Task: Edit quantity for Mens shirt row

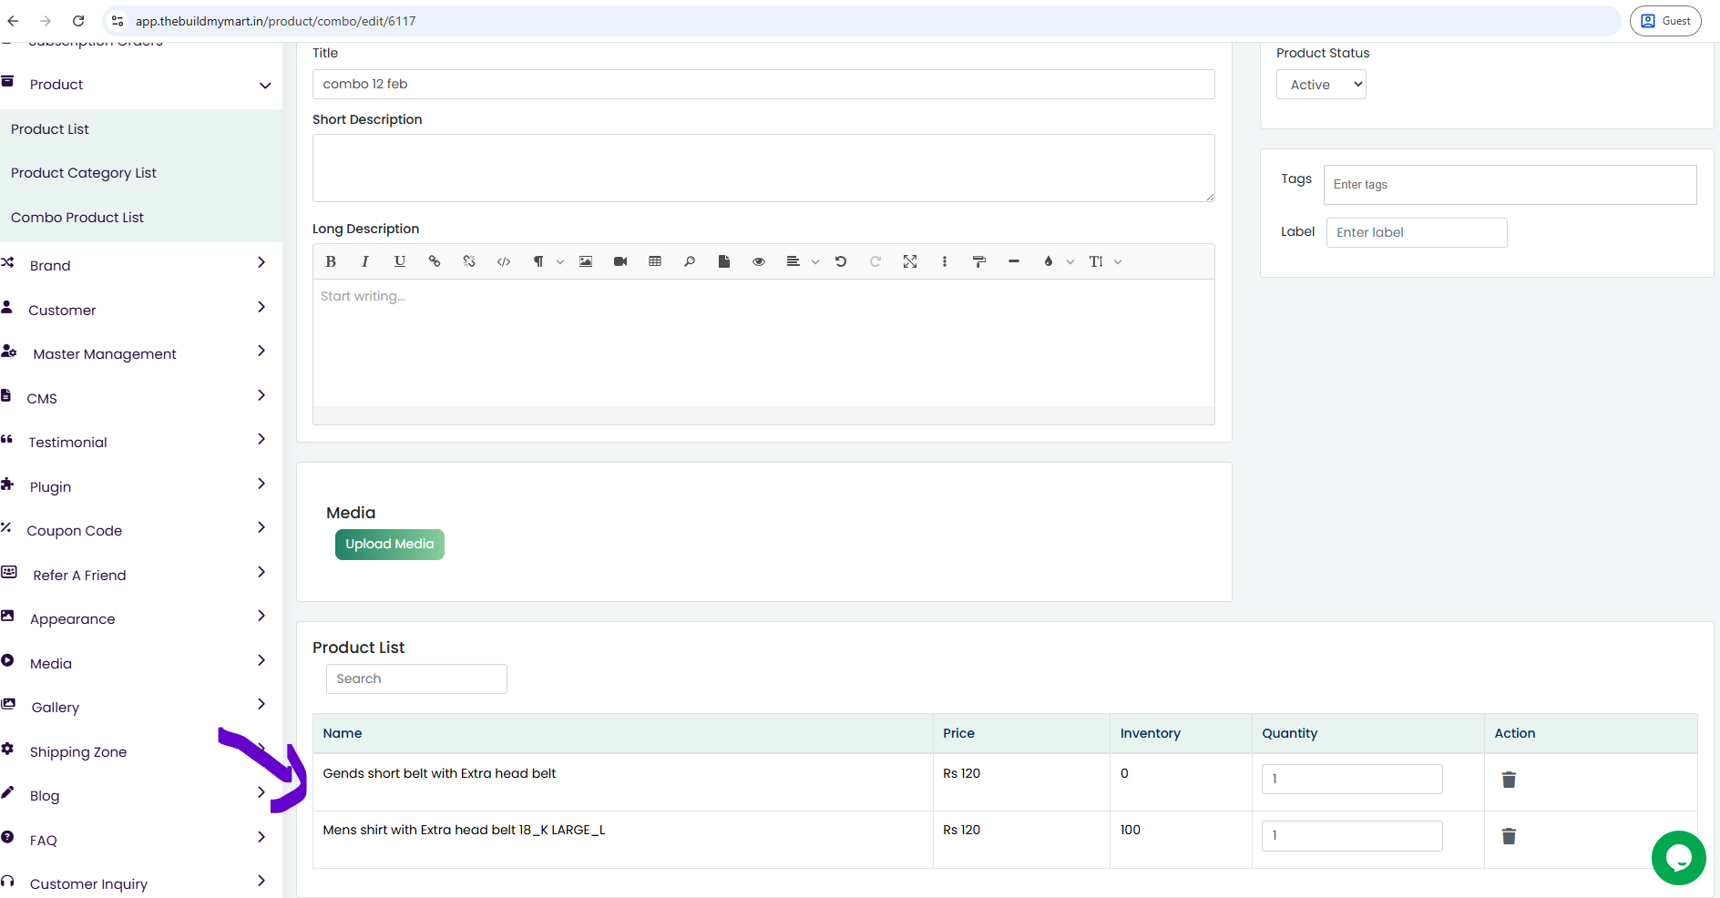Action: [1352, 836]
